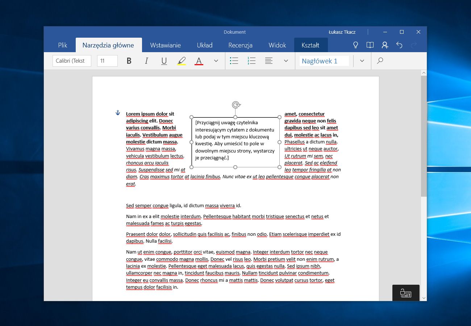Click top-left text box resize handle
This screenshot has width=471, height=326.
click(x=192, y=117)
